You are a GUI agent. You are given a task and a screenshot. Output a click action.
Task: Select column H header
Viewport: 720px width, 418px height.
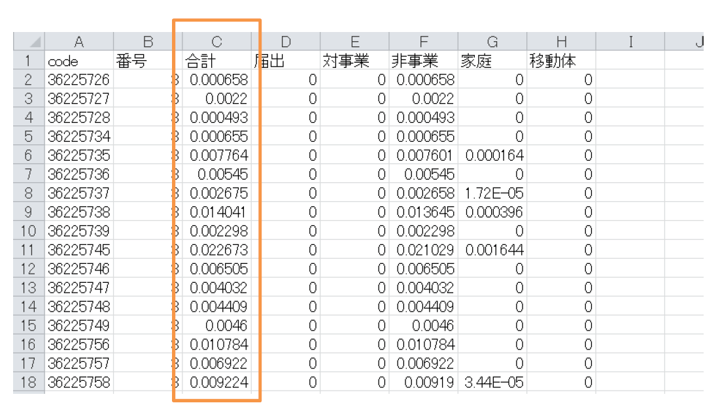click(x=560, y=42)
